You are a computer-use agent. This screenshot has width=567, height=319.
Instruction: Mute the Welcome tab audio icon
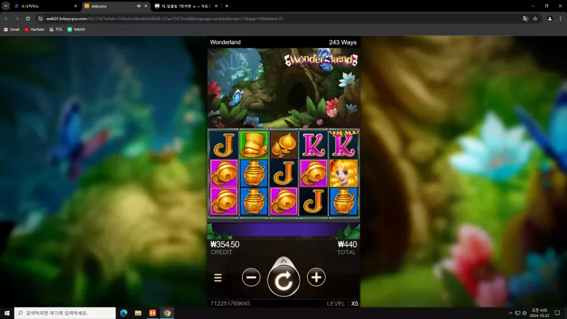tap(139, 6)
